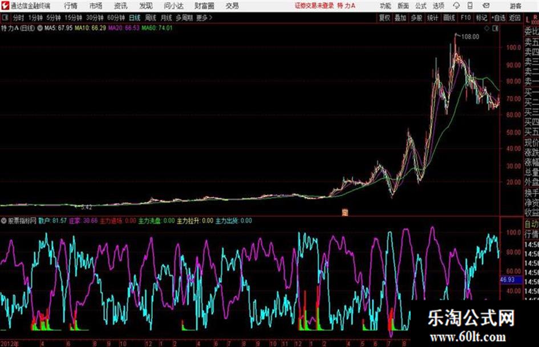The height and width of the screenshot is (347, 539).
Task: Click the round settings icon beside 特力A(日线)
Action: click(x=40, y=28)
